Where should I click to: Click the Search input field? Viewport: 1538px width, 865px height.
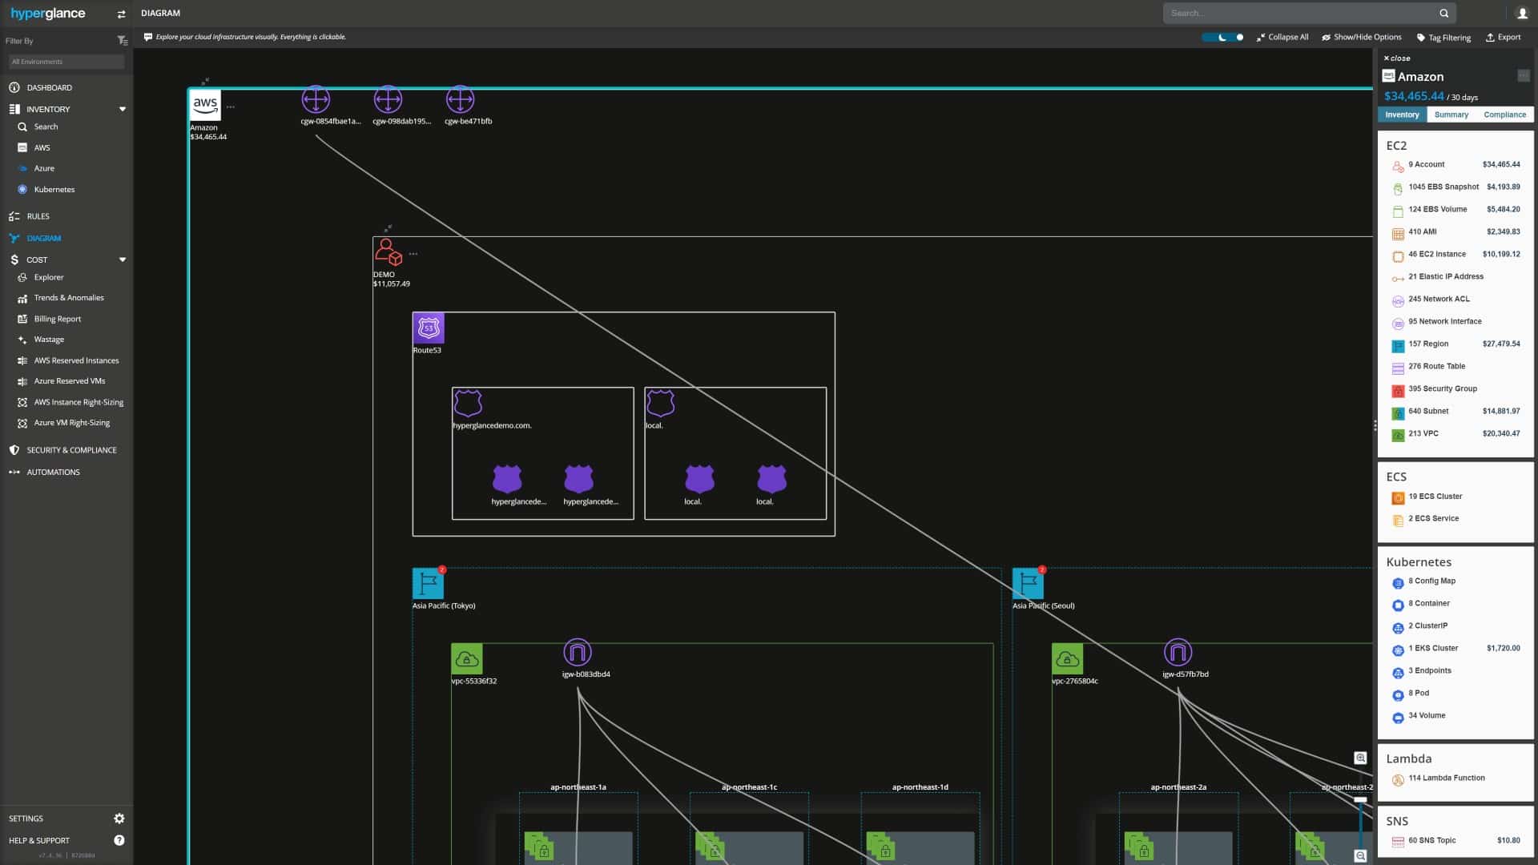[x=1302, y=14]
